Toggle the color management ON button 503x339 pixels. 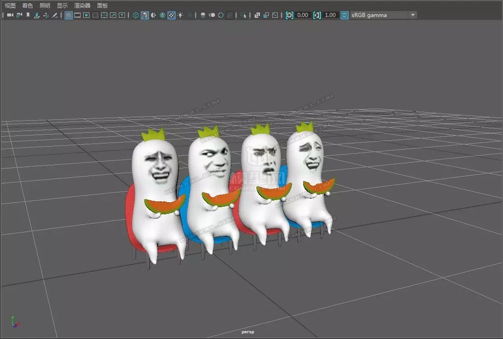click(x=345, y=15)
